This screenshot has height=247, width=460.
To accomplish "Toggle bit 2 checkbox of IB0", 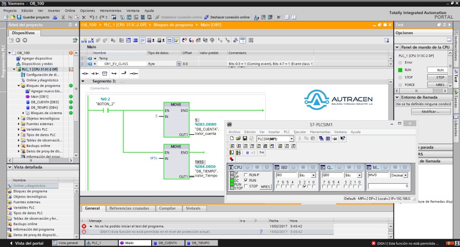I will click(304, 186).
